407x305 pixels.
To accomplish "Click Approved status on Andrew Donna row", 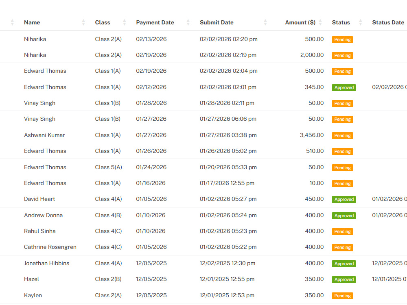I will 344,216.
